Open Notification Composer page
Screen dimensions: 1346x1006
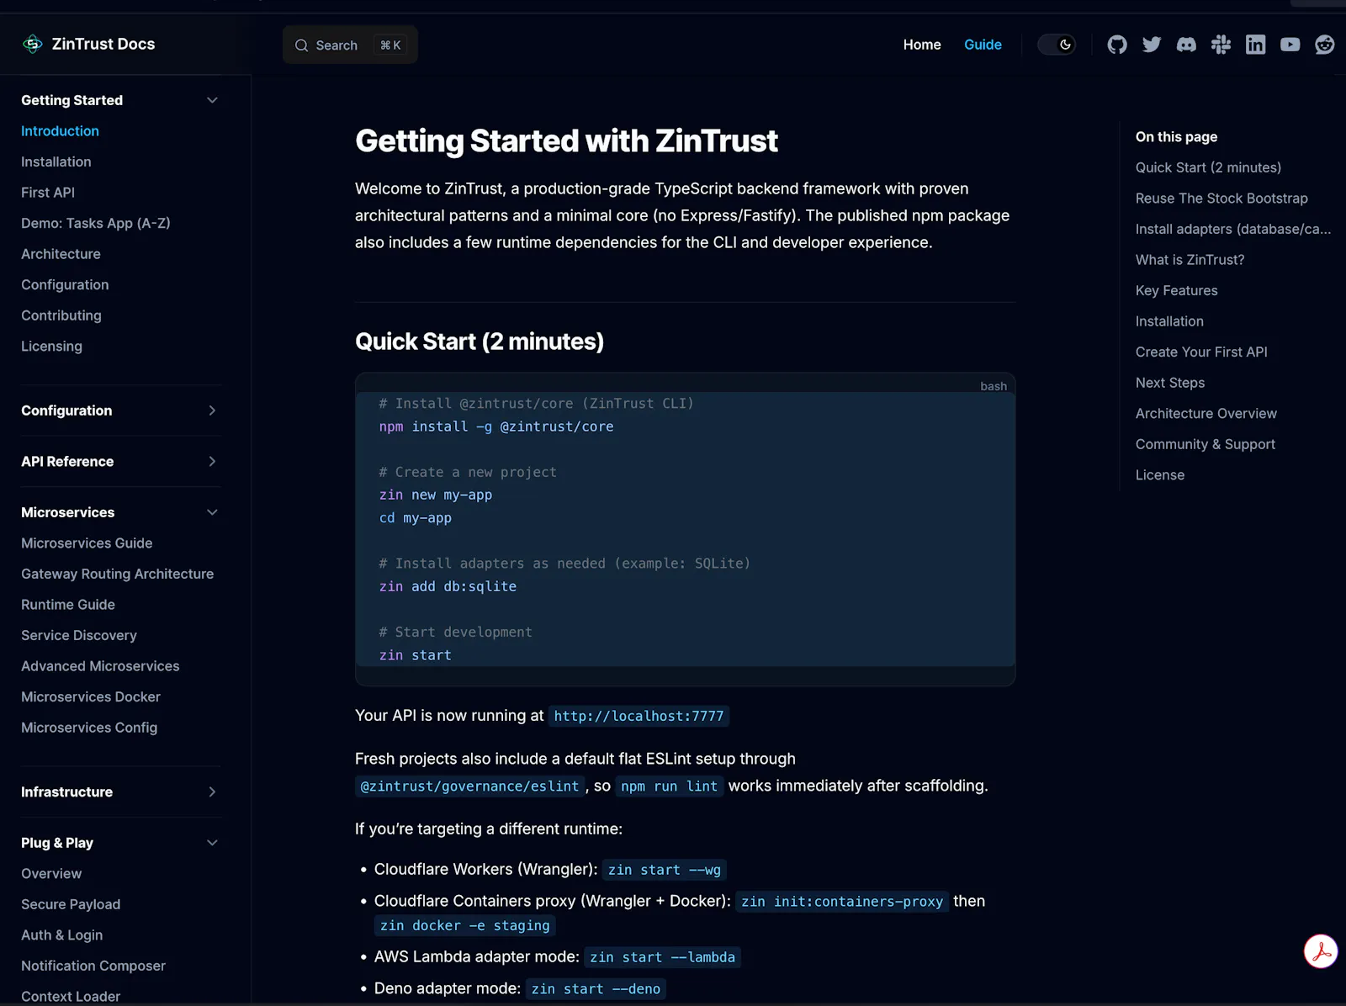point(93,966)
